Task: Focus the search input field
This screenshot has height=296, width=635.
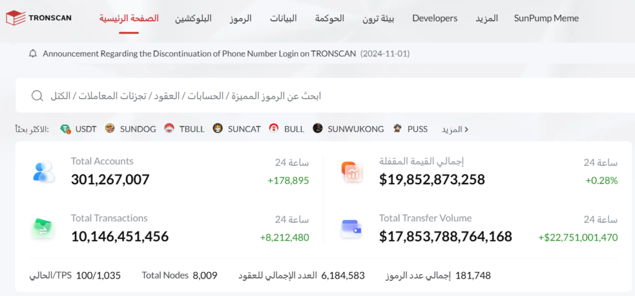Action: tap(324, 96)
